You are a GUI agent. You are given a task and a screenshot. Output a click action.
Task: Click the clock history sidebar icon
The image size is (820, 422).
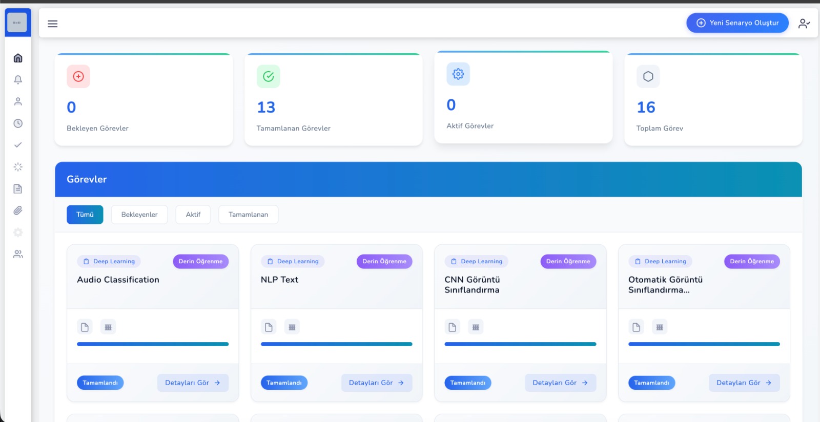coord(18,123)
